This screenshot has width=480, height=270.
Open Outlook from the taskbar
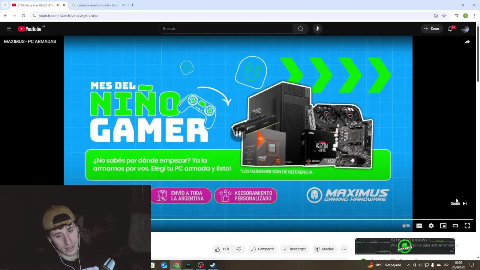(164, 265)
